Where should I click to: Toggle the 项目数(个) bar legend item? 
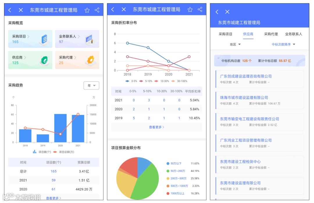(42, 152)
